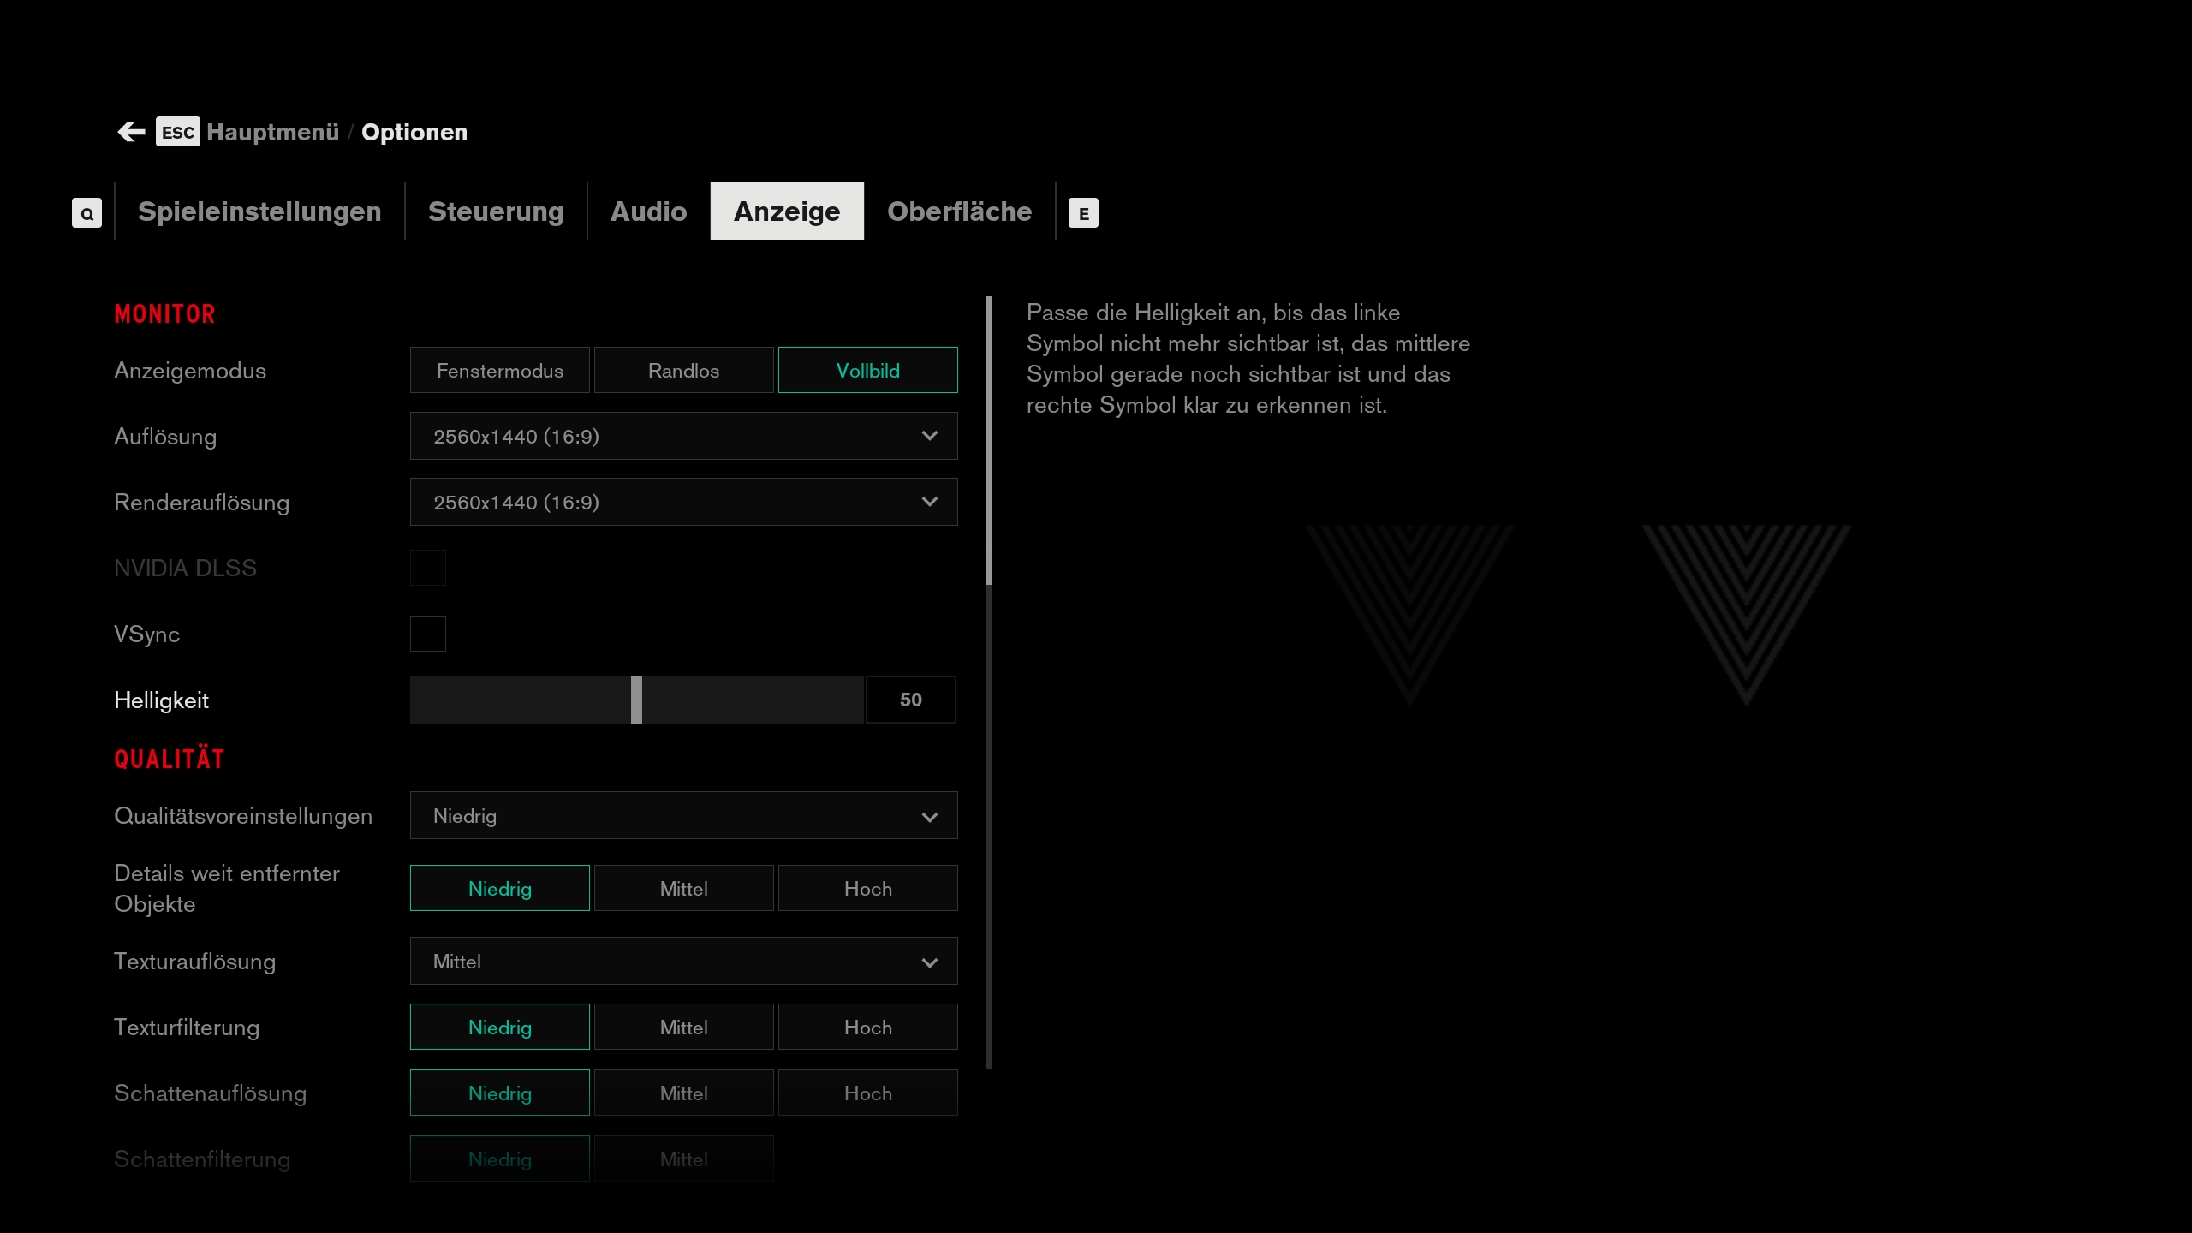Select Randlos display mode
Viewport: 2192px width, 1233px height.
pyautogui.click(x=683, y=371)
